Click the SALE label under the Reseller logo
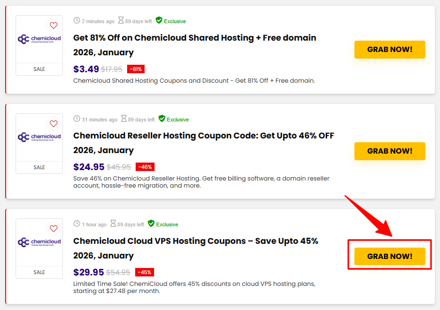This screenshot has height=310, width=440. (x=39, y=167)
